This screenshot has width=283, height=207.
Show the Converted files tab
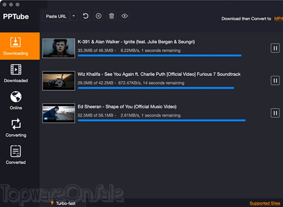point(16,155)
